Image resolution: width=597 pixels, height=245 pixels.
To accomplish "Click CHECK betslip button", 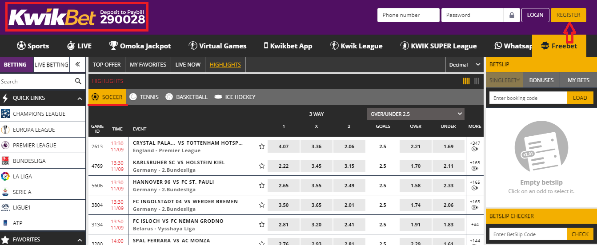I will [580, 234].
